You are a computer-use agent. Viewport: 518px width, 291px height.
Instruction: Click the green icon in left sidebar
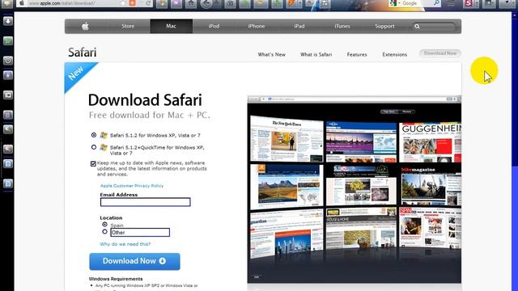[8, 41]
